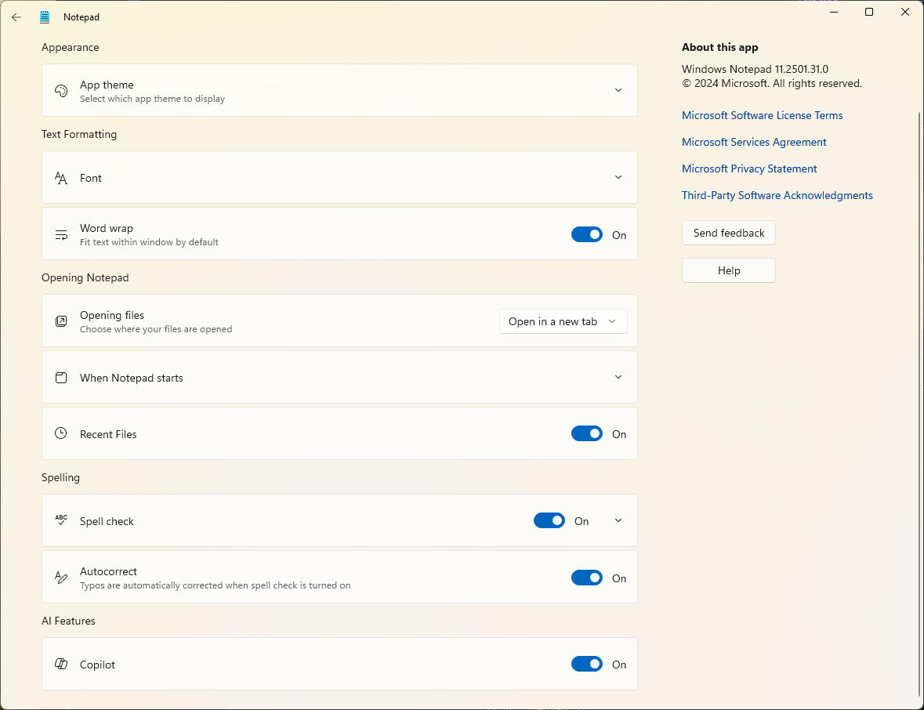Click the 'About this app' heading

coord(719,47)
